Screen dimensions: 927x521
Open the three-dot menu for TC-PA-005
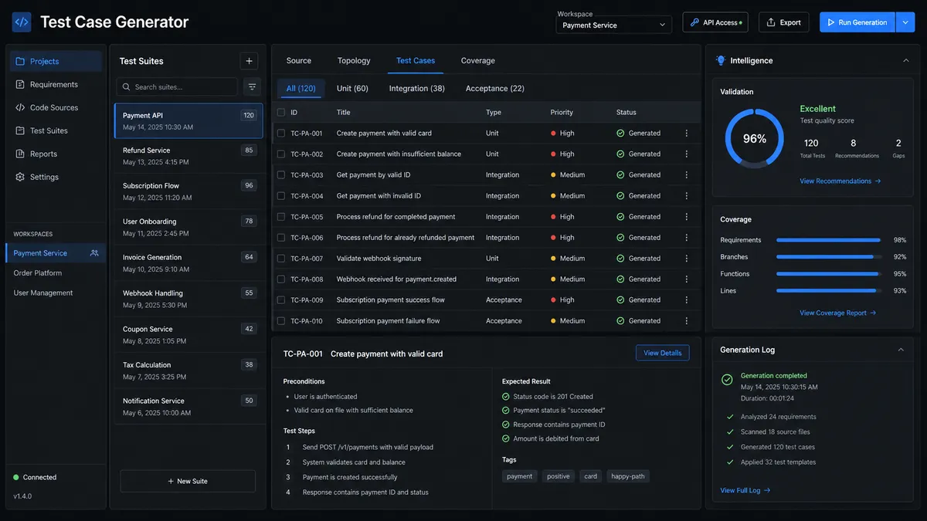[x=686, y=217]
